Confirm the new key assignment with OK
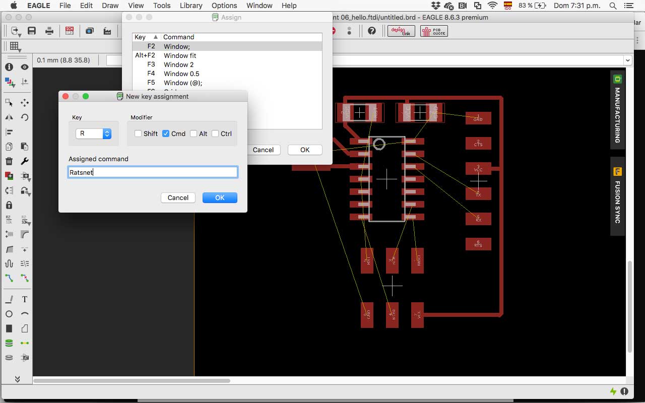 (220, 197)
